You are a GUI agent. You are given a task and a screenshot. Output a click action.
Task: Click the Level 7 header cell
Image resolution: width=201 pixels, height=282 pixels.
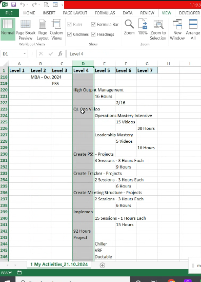(147, 70)
